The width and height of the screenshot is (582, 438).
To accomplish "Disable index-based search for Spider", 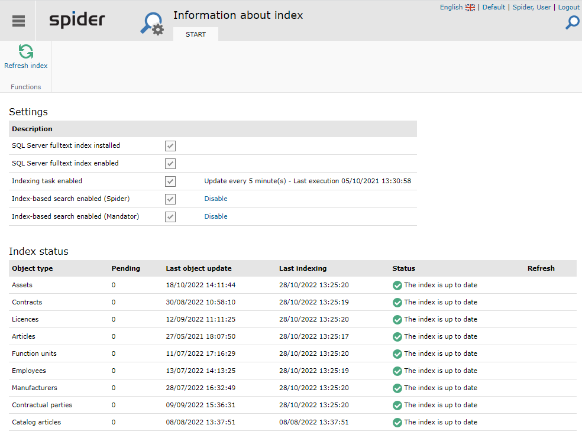I will point(216,199).
